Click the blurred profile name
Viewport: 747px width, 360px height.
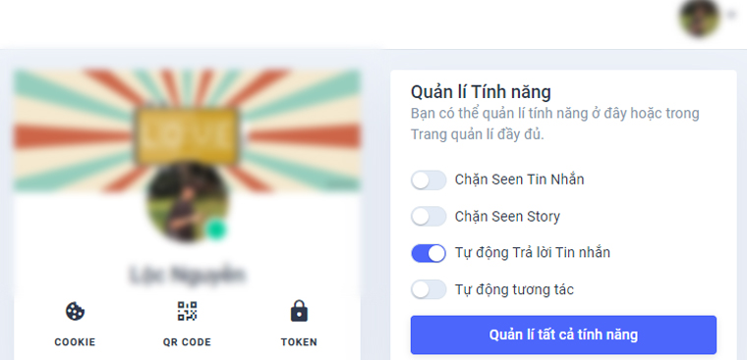[187, 275]
